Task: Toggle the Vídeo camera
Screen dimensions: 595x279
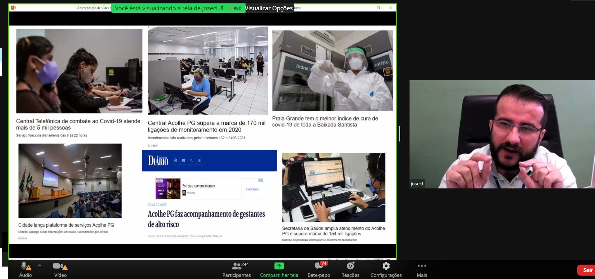Action: [x=58, y=266]
